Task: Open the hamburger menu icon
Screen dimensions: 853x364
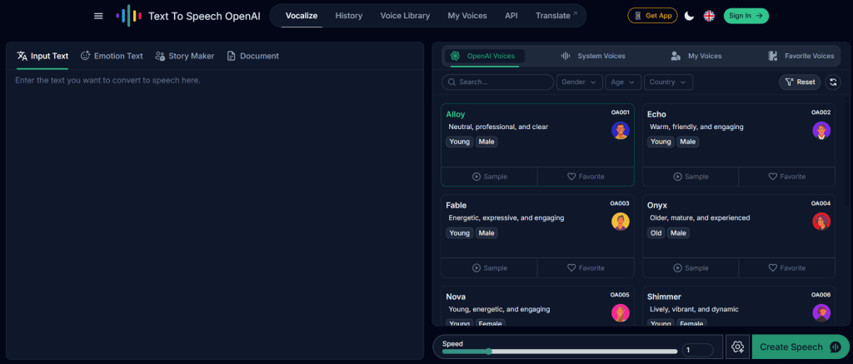Action: point(98,16)
